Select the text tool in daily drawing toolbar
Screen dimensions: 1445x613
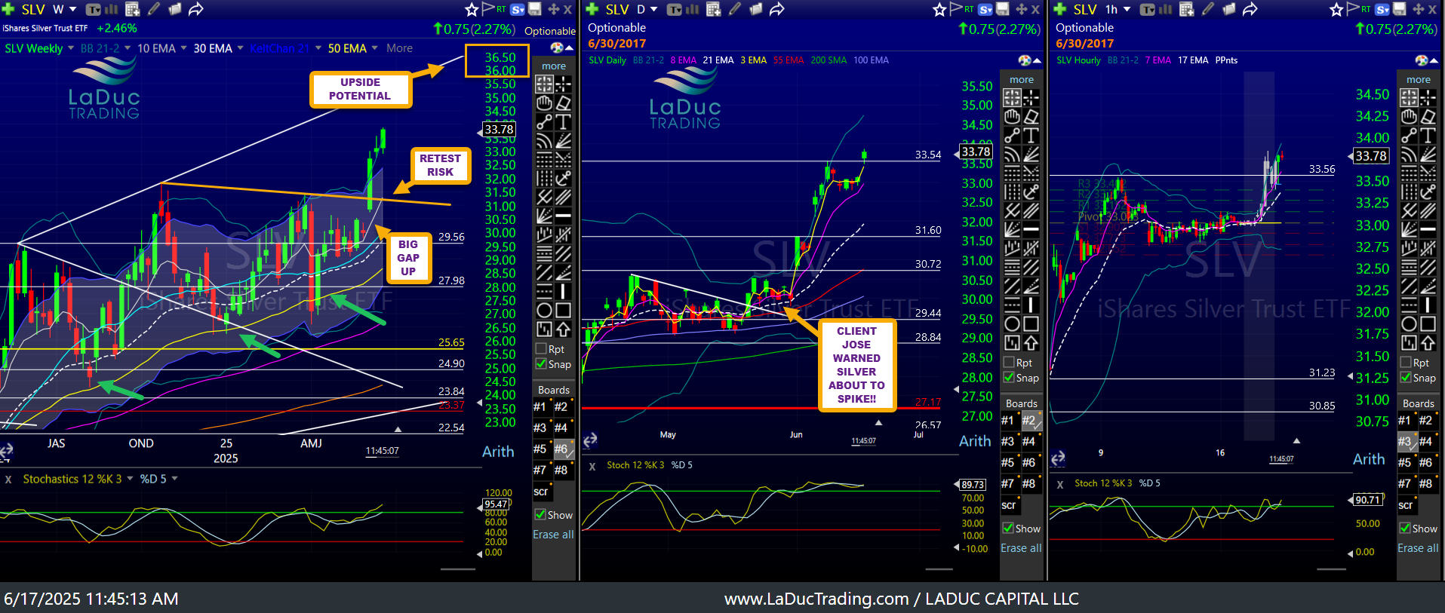(1031, 135)
